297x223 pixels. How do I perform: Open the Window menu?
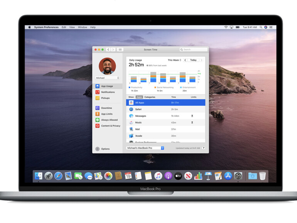[x=83, y=27]
